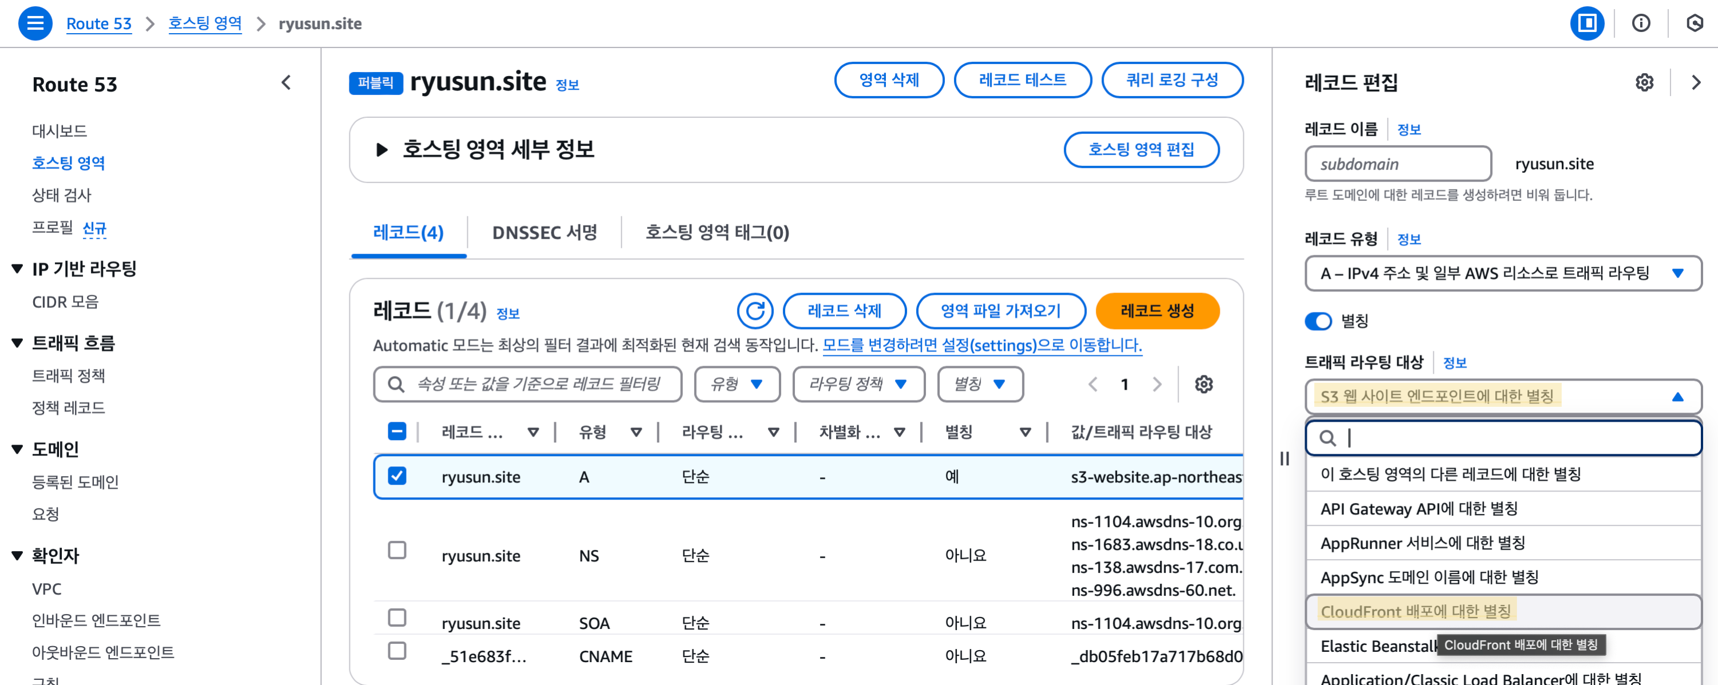Refresh the records list
The image size is (1718, 685).
click(x=755, y=311)
